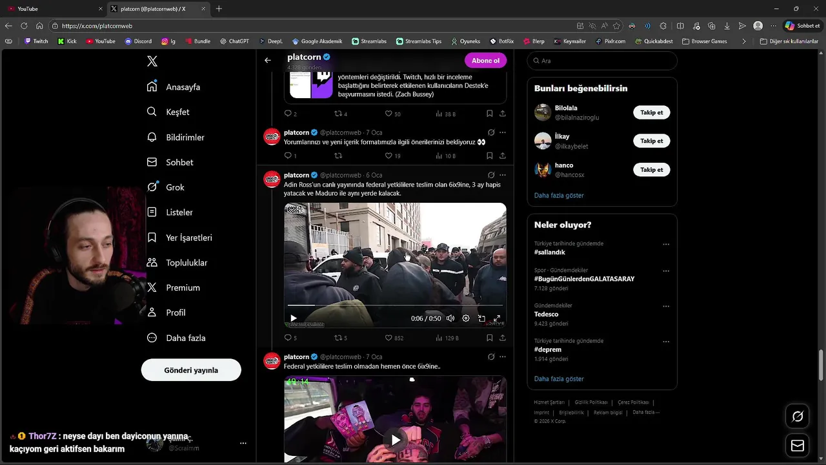
Task: Click Gönderi yayınla button
Action: tap(191, 370)
